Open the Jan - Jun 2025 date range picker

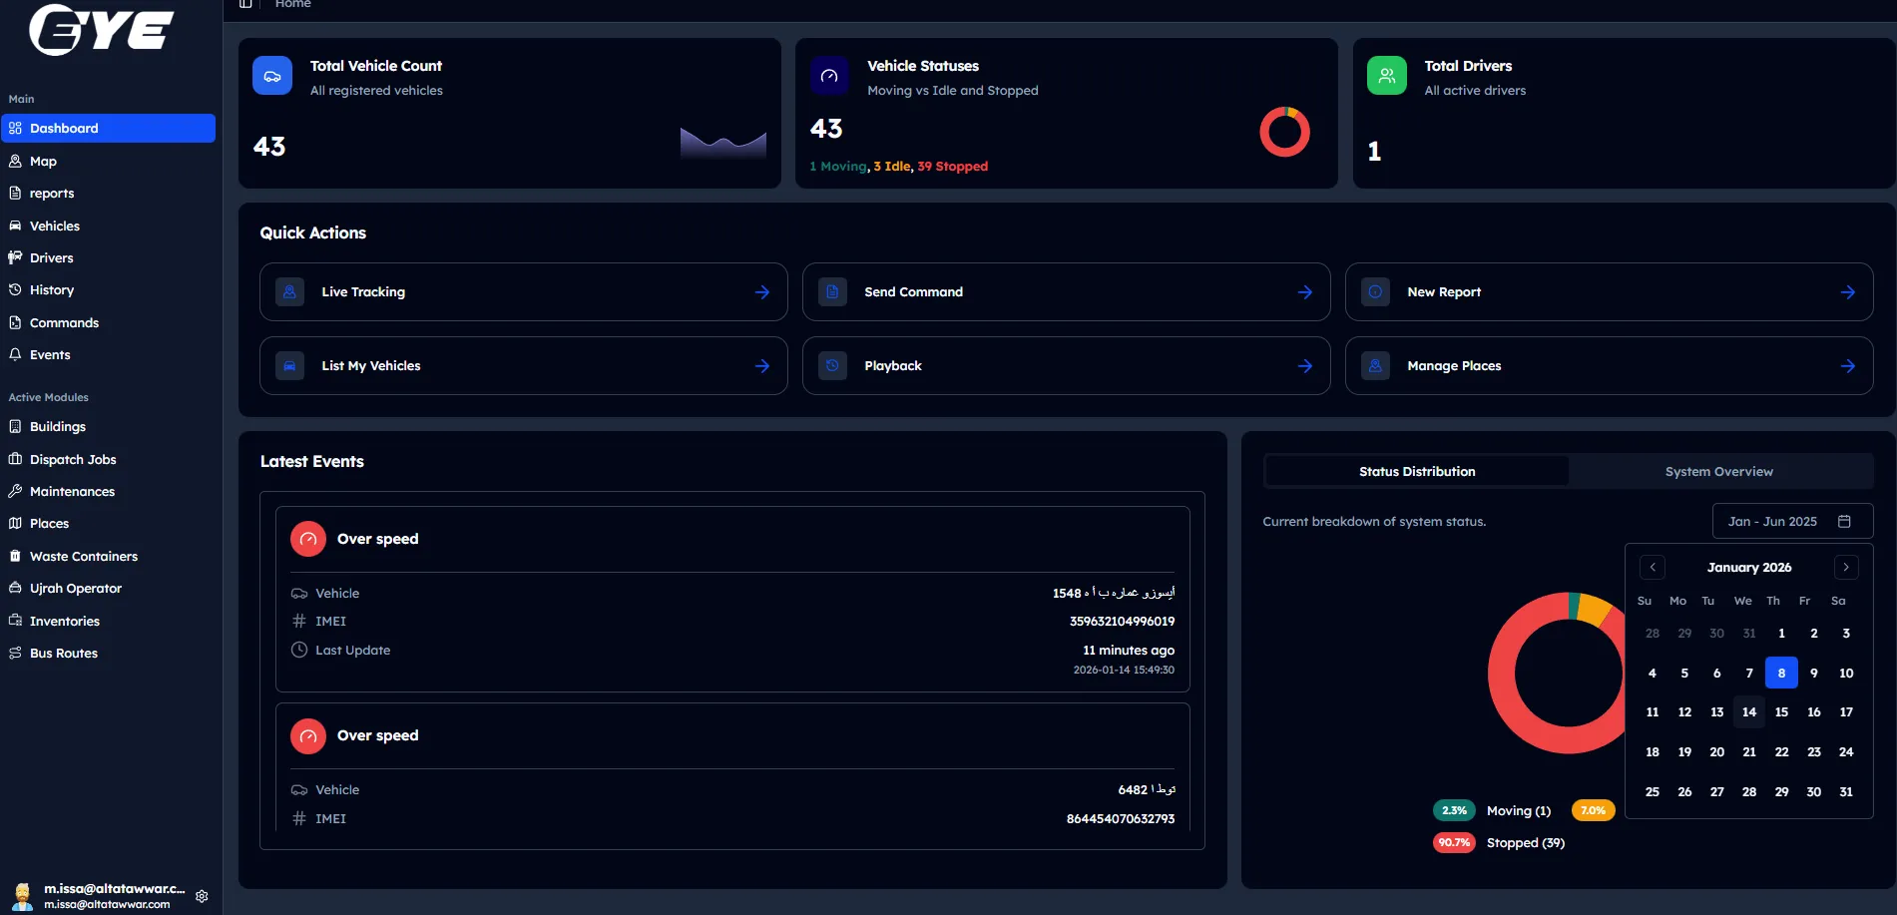coord(1790,522)
